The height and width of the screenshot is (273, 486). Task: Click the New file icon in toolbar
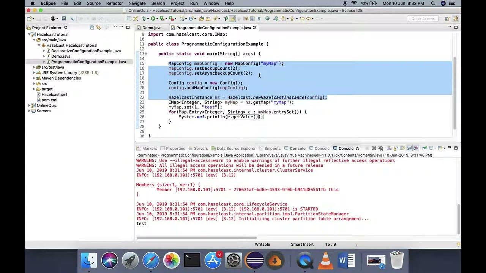click(28, 19)
